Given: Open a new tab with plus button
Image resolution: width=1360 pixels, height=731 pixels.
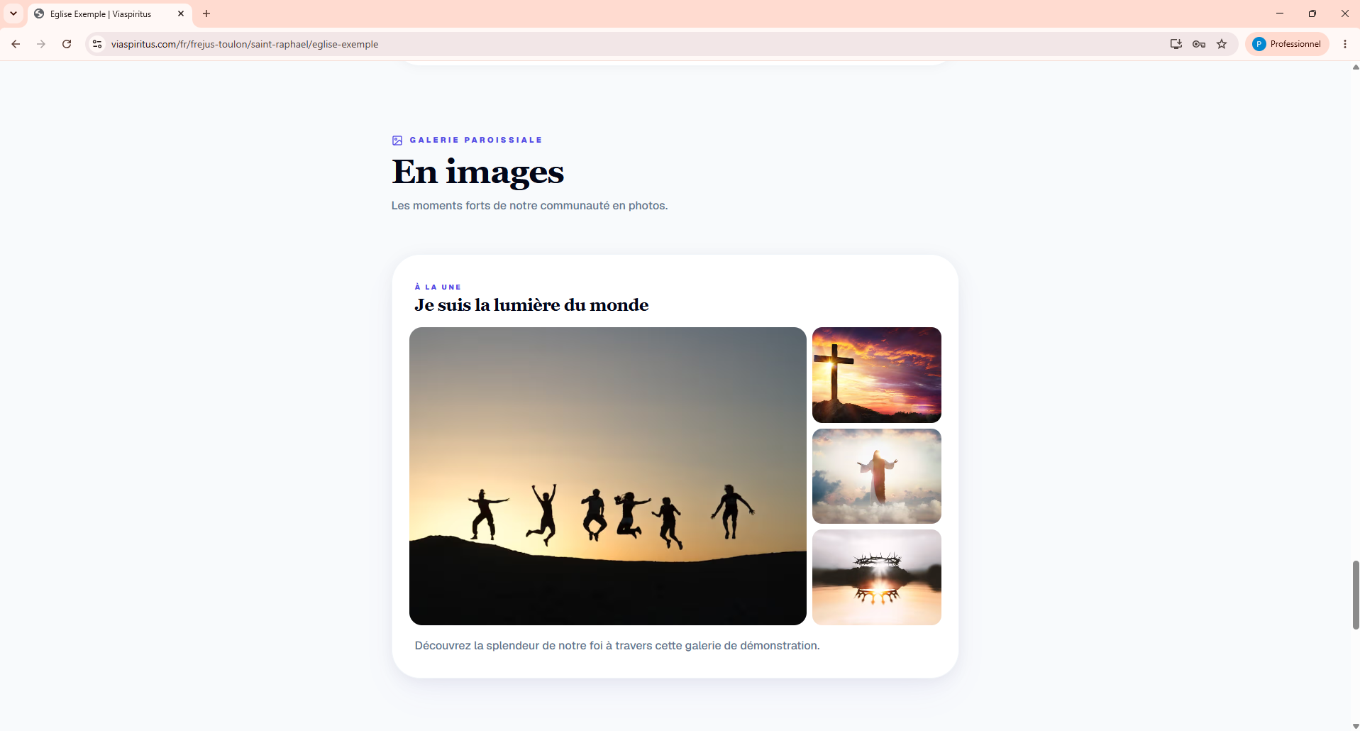Looking at the screenshot, I should point(206,13).
